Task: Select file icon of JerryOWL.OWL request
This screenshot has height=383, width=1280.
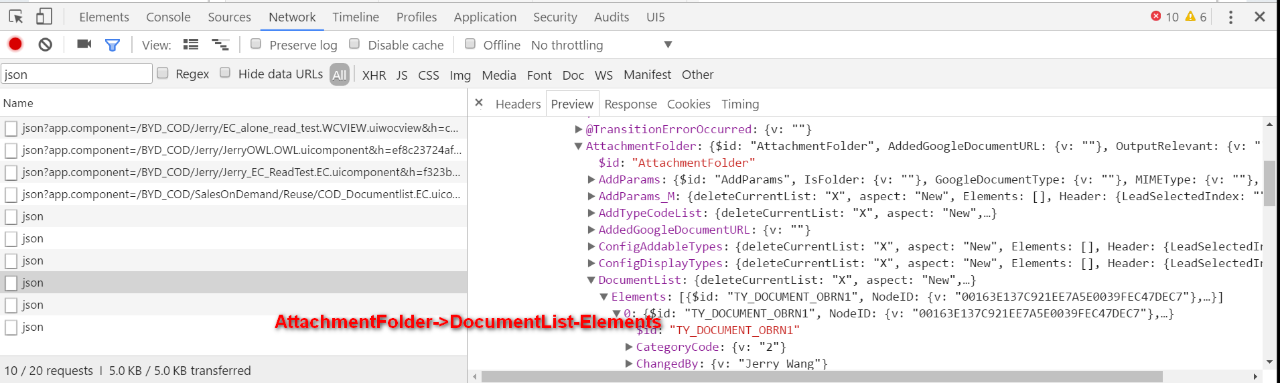Action: coord(11,151)
